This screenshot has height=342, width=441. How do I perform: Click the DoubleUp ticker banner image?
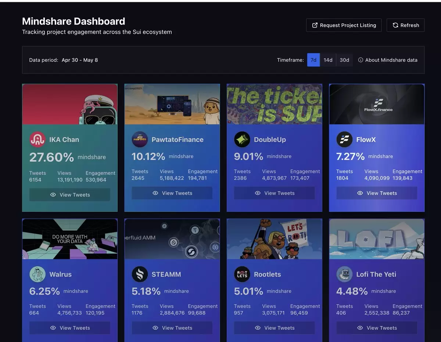tap(275, 104)
